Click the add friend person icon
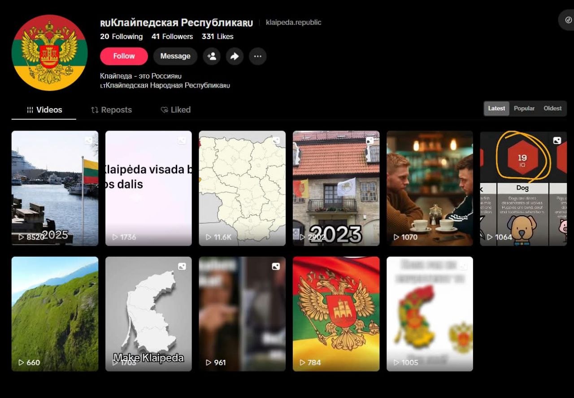 click(212, 57)
